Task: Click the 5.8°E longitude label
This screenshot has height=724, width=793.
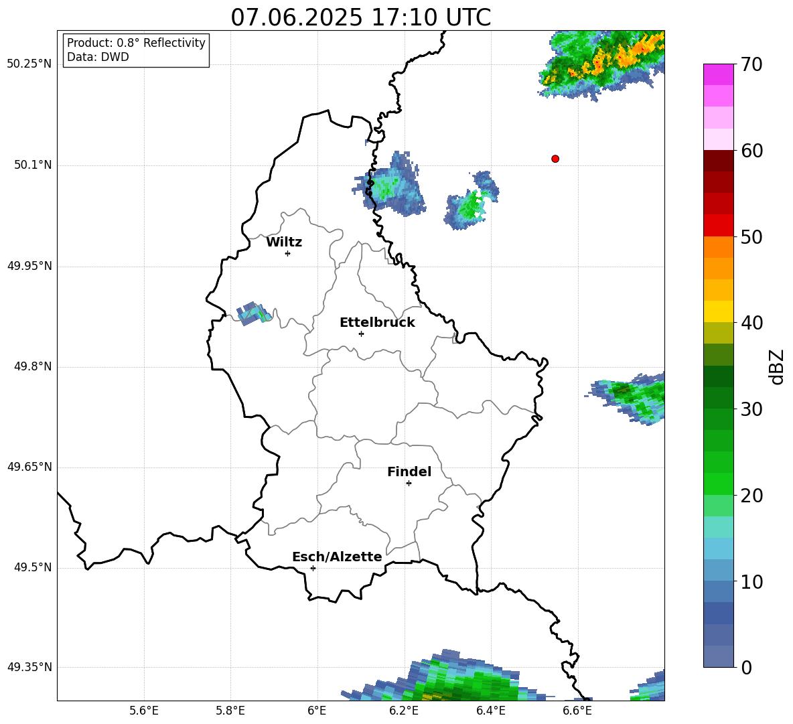Action: click(x=230, y=711)
